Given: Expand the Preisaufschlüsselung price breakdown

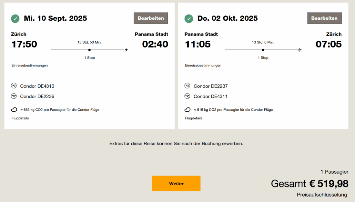Looking at the screenshot, I should [322, 195].
